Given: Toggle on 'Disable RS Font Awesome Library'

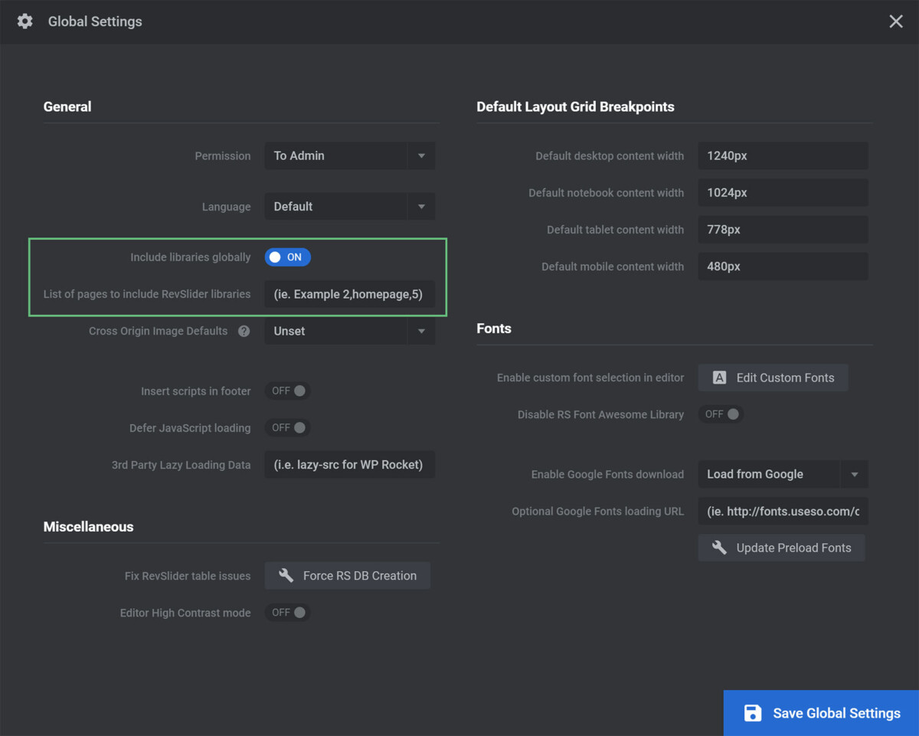Looking at the screenshot, I should pyautogui.click(x=720, y=414).
